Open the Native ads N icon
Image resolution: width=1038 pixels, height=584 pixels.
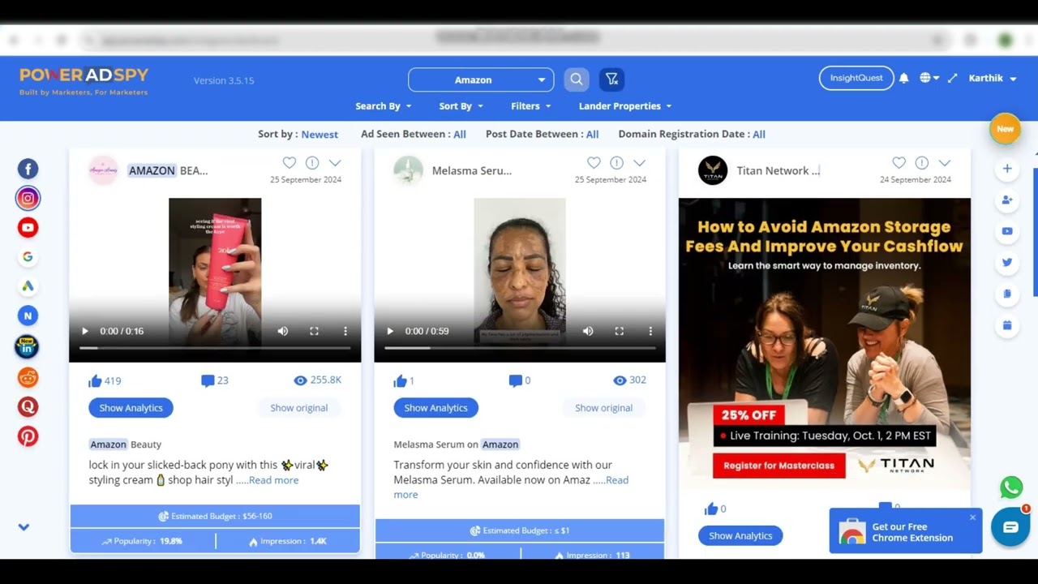28,316
